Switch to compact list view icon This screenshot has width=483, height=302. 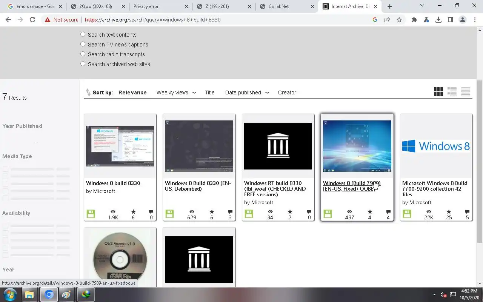pos(466,92)
